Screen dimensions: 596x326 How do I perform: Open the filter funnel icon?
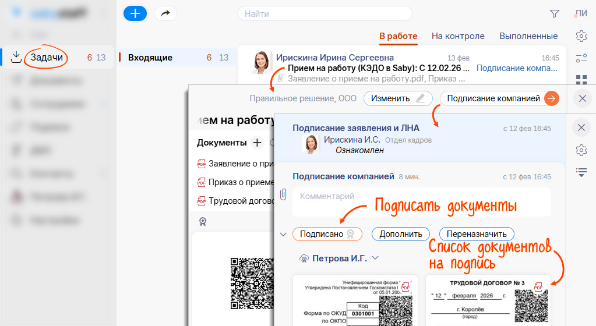point(554,13)
